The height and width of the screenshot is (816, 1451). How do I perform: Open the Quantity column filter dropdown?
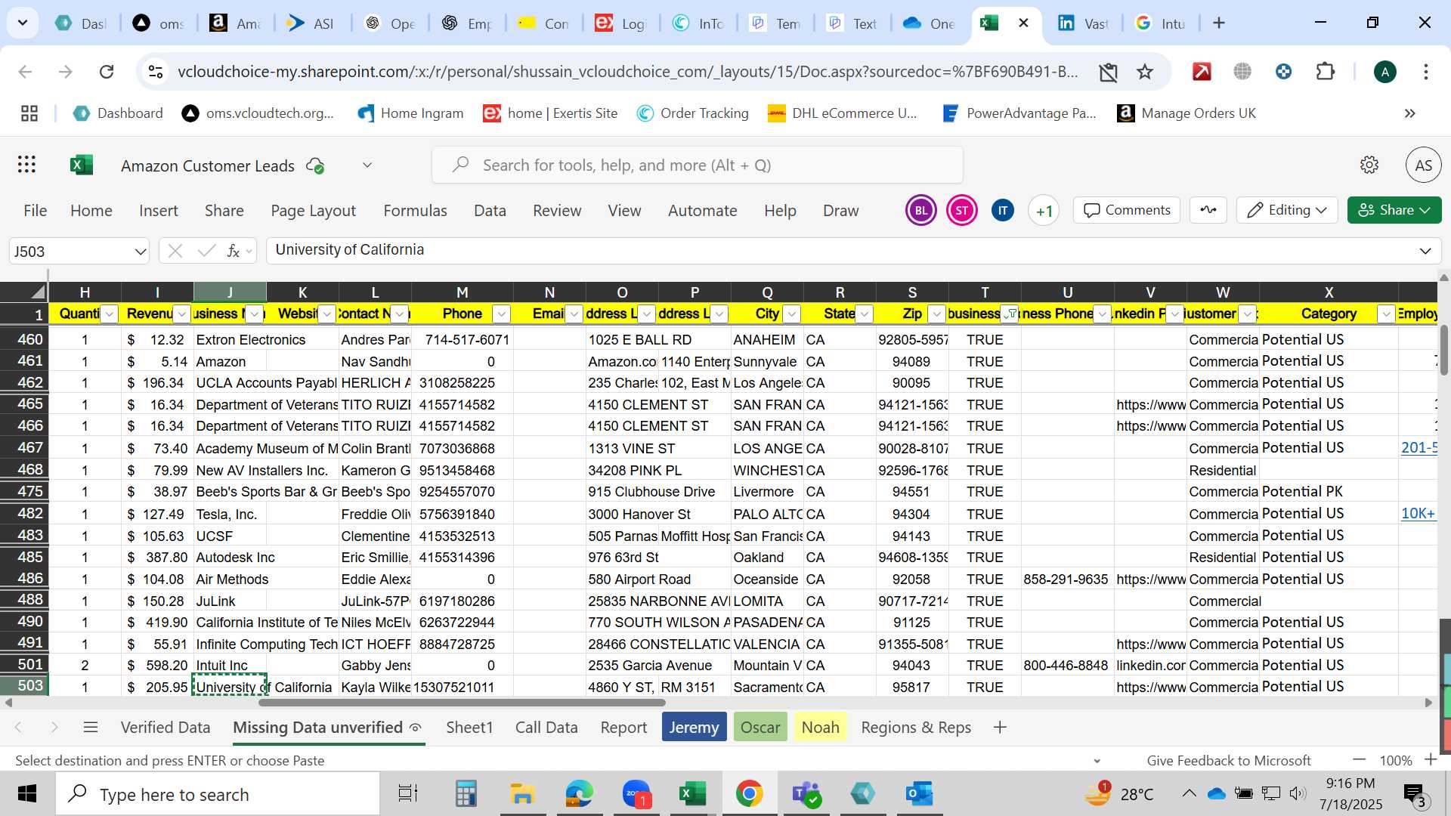coord(110,314)
